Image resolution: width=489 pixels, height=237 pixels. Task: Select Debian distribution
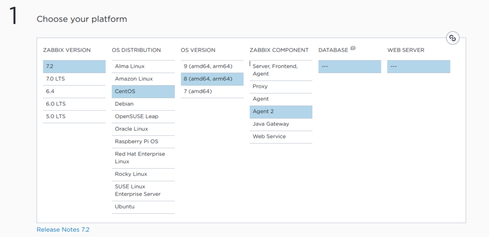pos(143,104)
